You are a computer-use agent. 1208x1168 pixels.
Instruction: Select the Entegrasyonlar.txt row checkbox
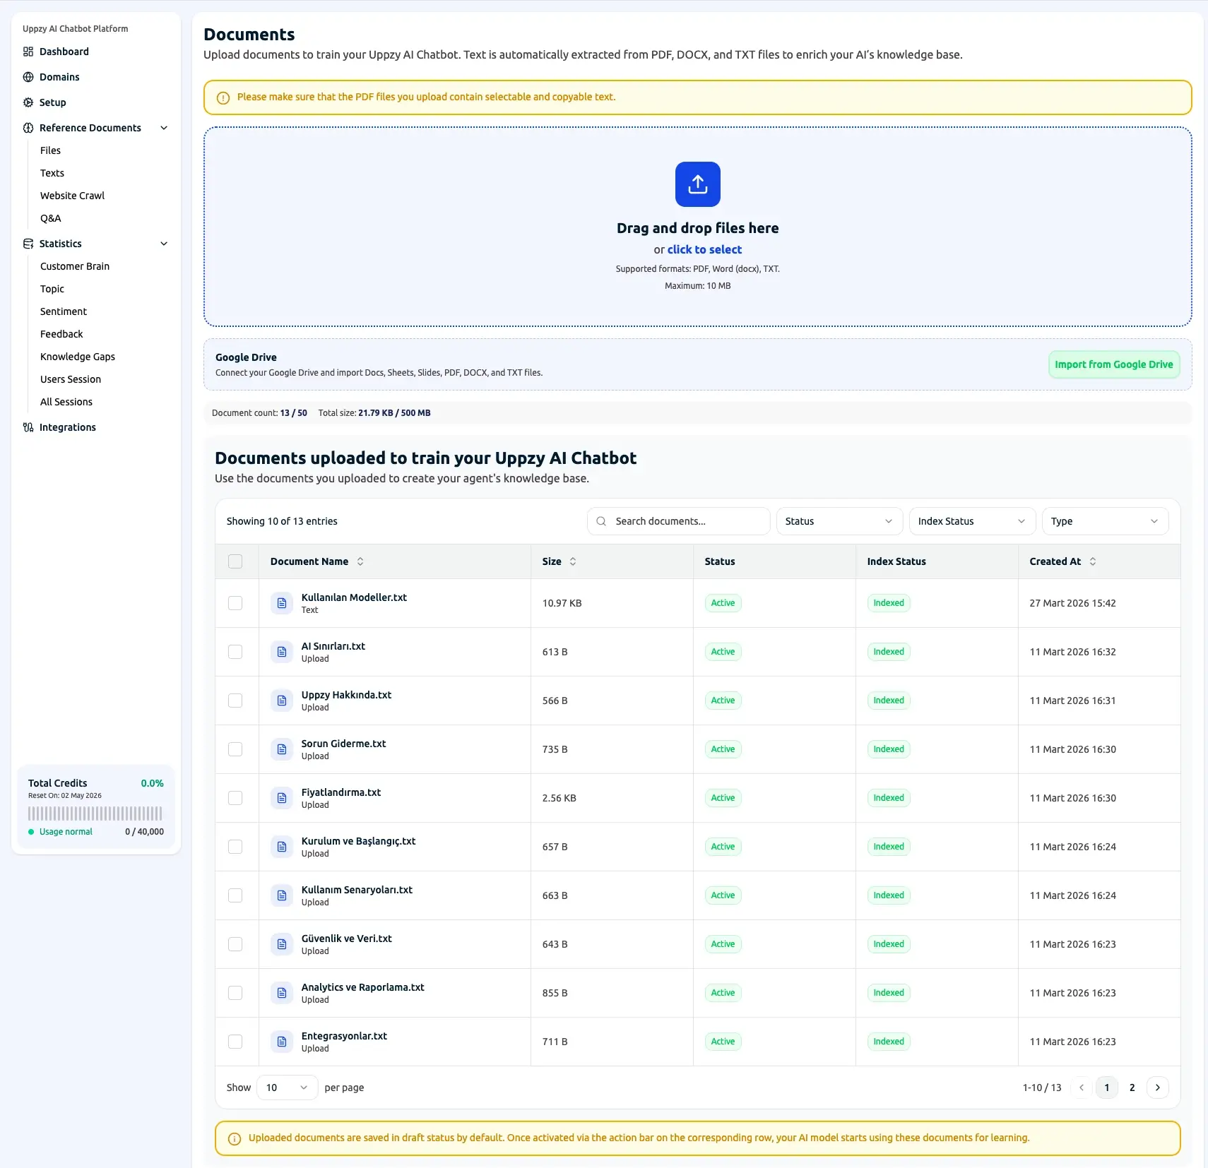tap(235, 1042)
